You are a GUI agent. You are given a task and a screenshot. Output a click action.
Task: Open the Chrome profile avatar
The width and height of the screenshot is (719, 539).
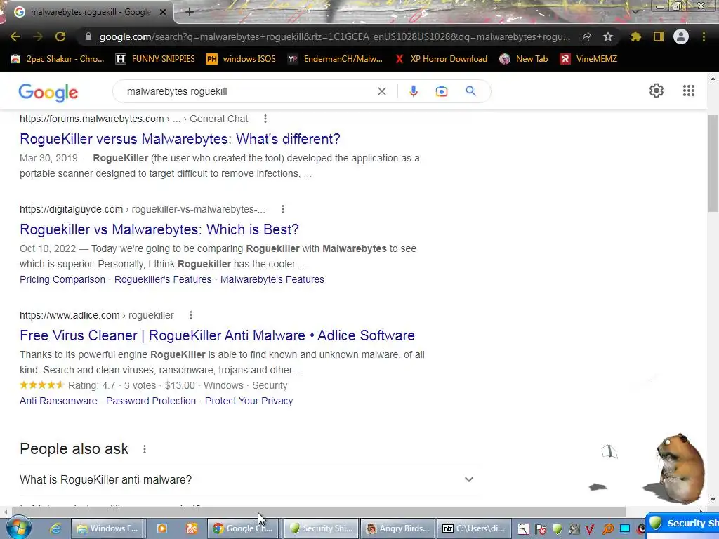681,36
